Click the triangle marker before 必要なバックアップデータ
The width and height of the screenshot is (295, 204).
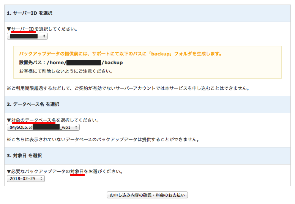tap(9, 171)
